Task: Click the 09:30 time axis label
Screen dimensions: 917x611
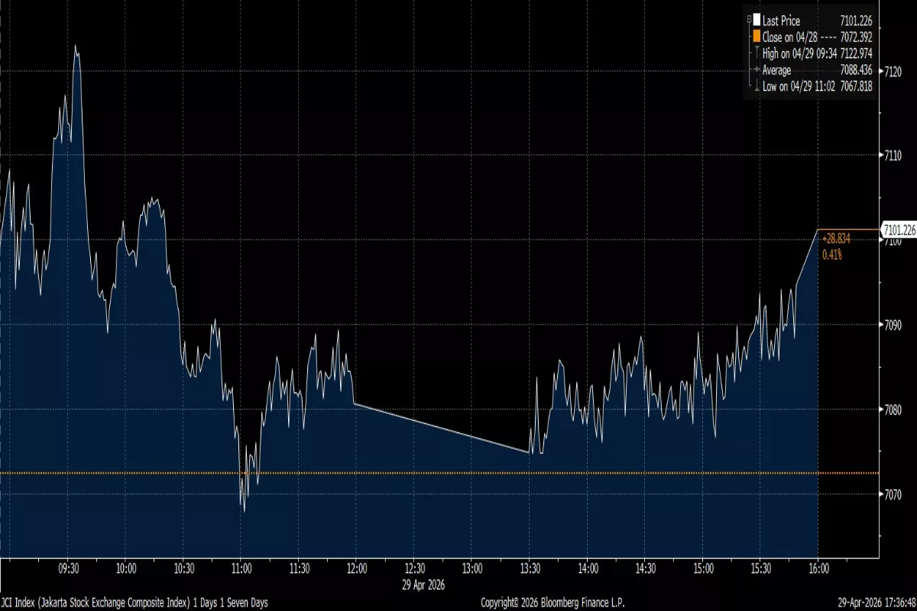Action: [x=68, y=569]
